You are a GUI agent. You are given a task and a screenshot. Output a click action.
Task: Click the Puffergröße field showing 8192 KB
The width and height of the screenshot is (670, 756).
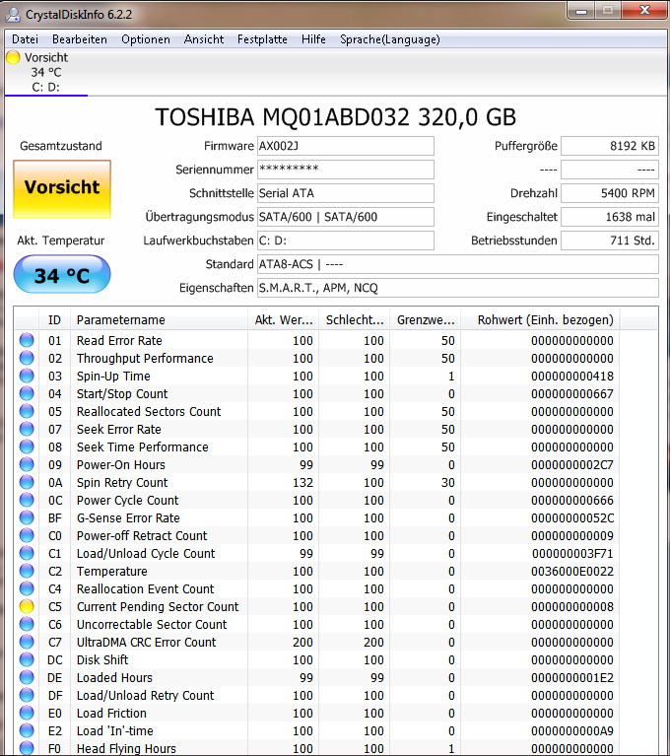pyautogui.click(x=610, y=146)
